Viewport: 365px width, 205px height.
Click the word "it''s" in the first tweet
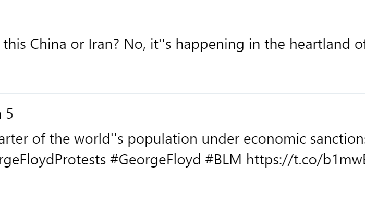pos(161,44)
